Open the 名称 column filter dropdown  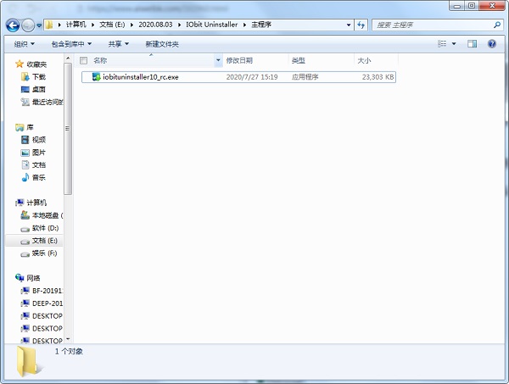coord(218,60)
